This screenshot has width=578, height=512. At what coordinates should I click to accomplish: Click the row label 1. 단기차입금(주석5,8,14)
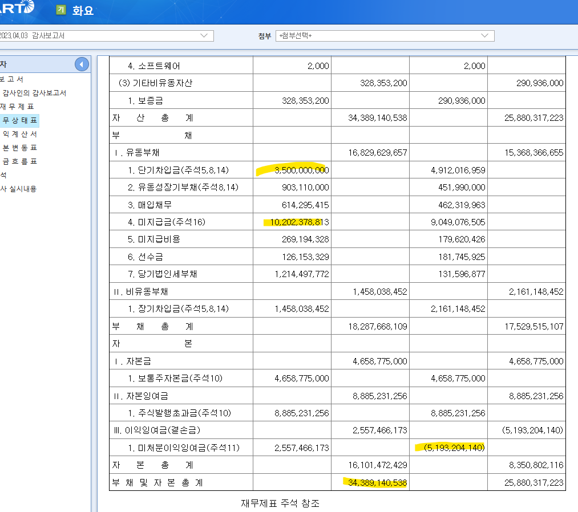pos(179,170)
